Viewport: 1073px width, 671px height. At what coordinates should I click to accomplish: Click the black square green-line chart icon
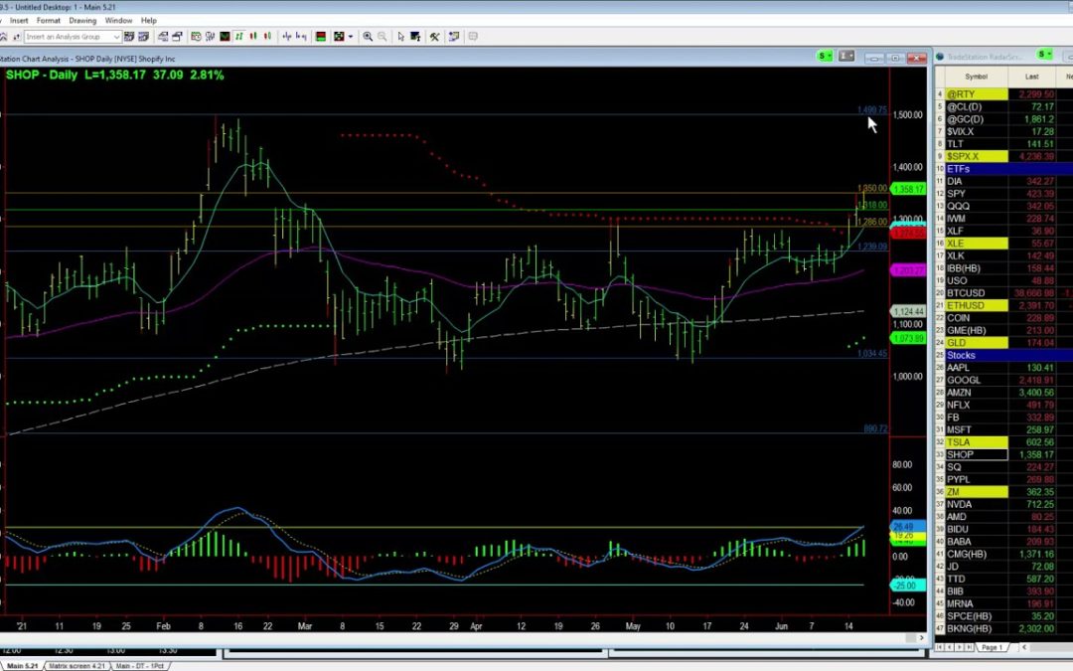pyautogui.click(x=225, y=37)
